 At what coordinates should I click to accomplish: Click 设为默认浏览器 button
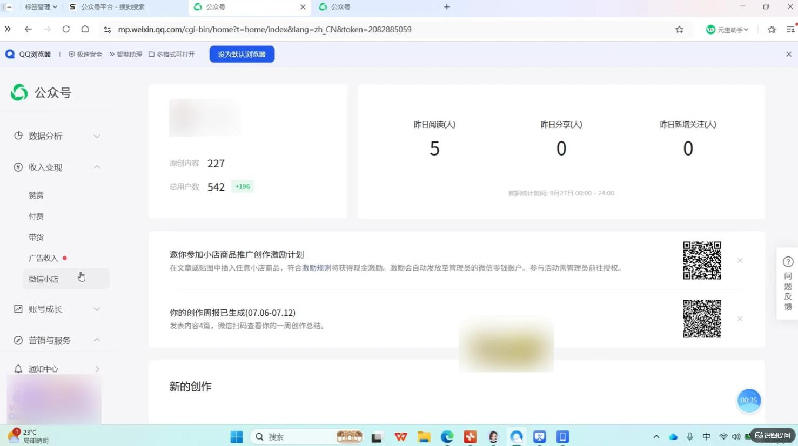242,54
